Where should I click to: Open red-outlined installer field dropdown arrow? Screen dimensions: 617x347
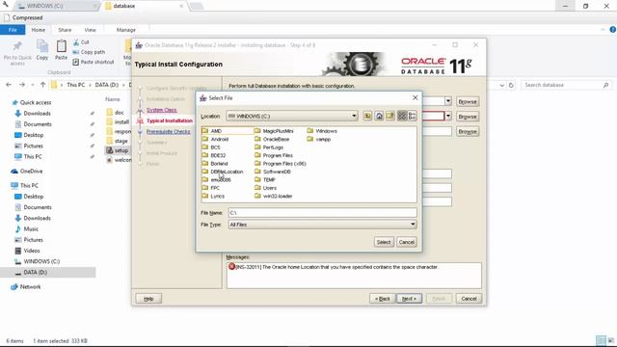[x=447, y=116]
